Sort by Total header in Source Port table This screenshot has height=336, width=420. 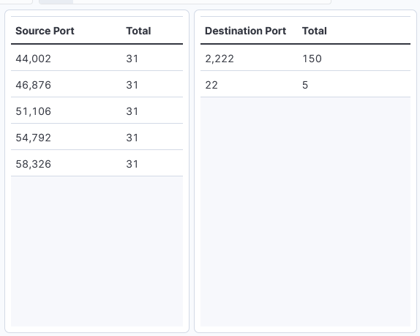tap(138, 31)
